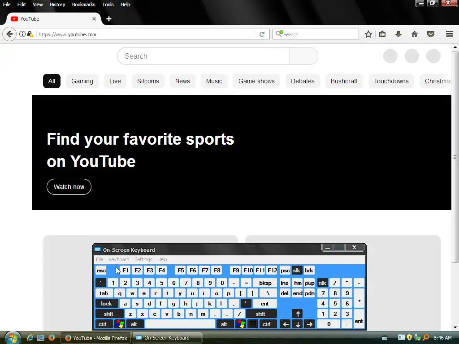The width and height of the screenshot is (459, 344).
Task: Click the insecure connection lock warning icon
Action: [30, 34]
